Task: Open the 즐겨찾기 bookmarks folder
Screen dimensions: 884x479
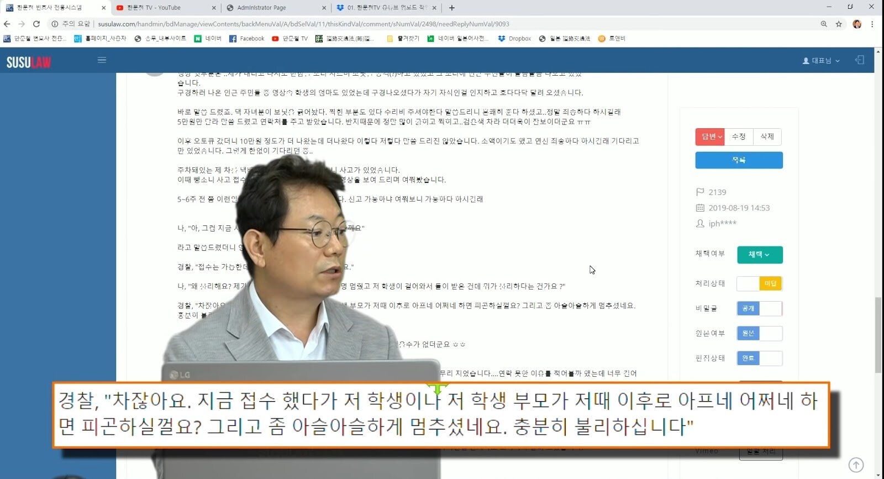Action: (x=403, y=39)
